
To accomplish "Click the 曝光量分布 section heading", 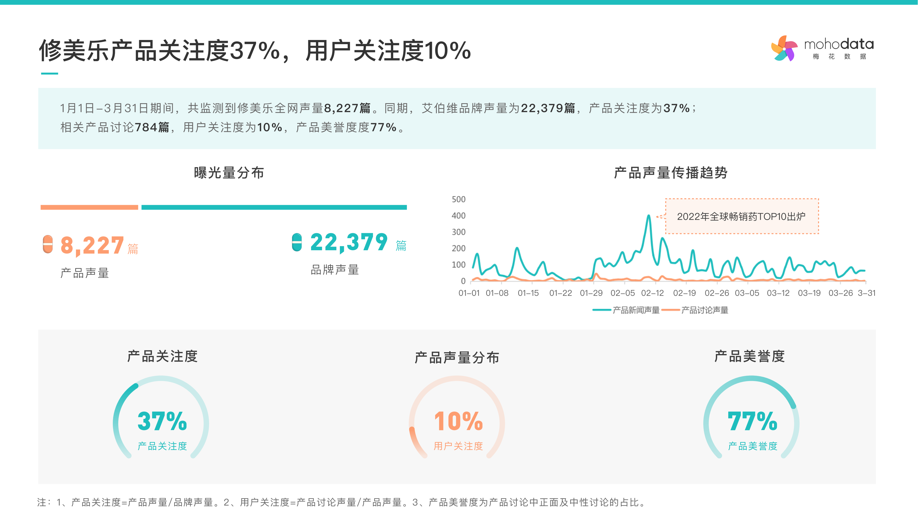I will 229,173.
